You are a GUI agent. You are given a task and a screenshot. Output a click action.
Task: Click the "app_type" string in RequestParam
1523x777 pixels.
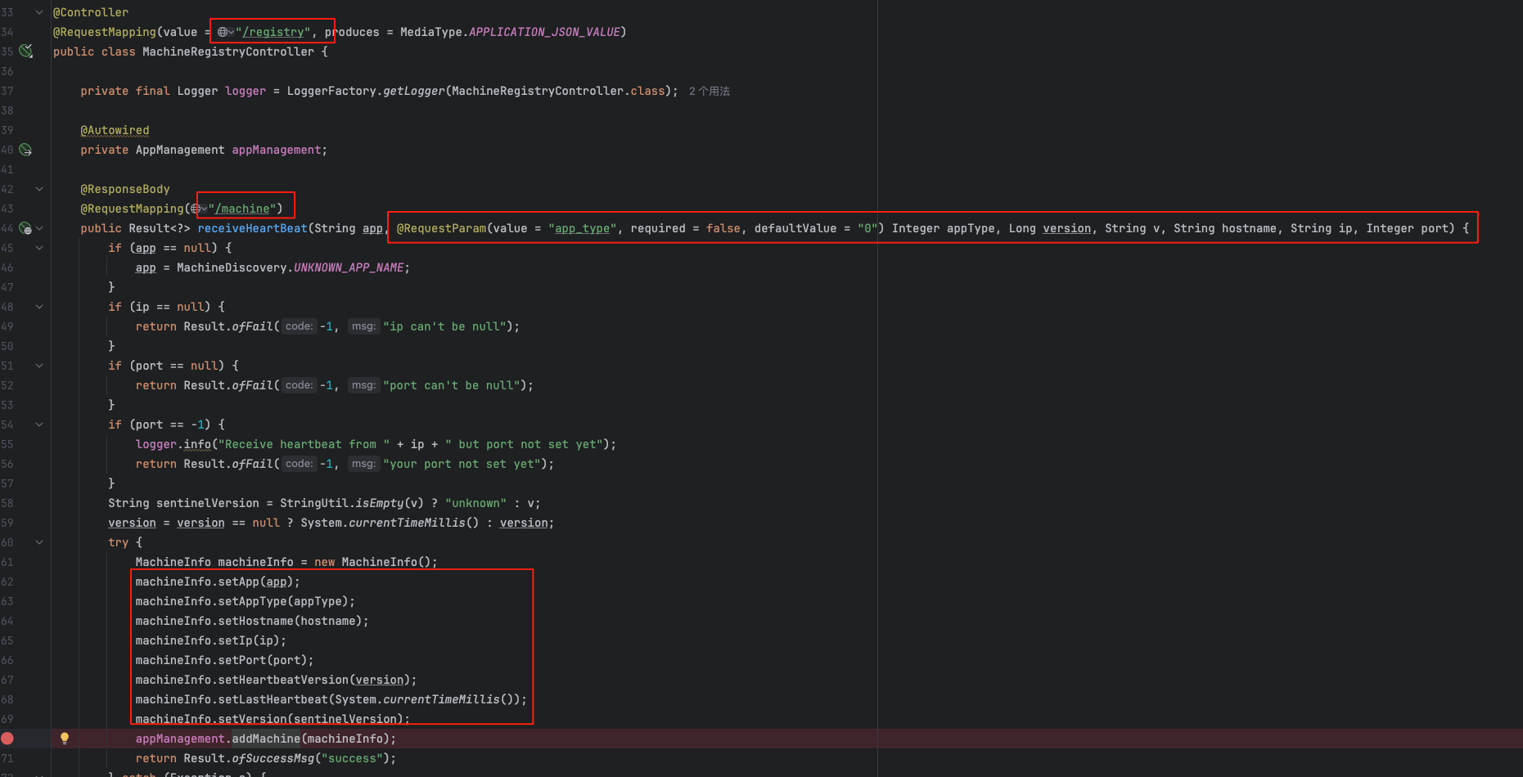click(583, 228)
